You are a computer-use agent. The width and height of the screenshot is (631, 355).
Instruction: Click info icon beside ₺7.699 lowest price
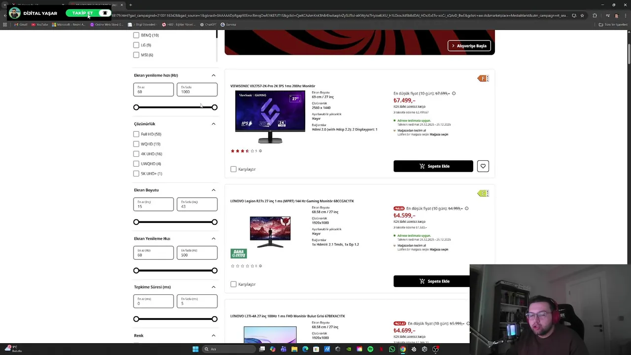click(454, 93)
